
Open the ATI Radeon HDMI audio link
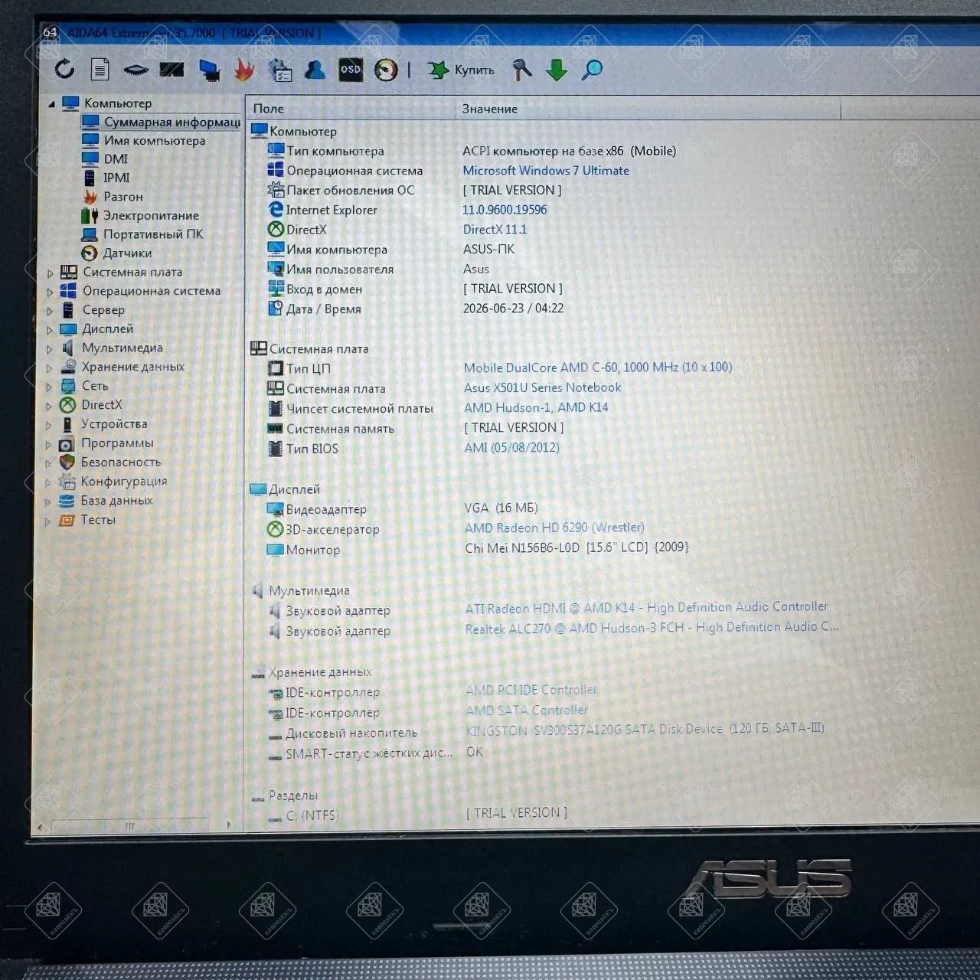[646, 607]
